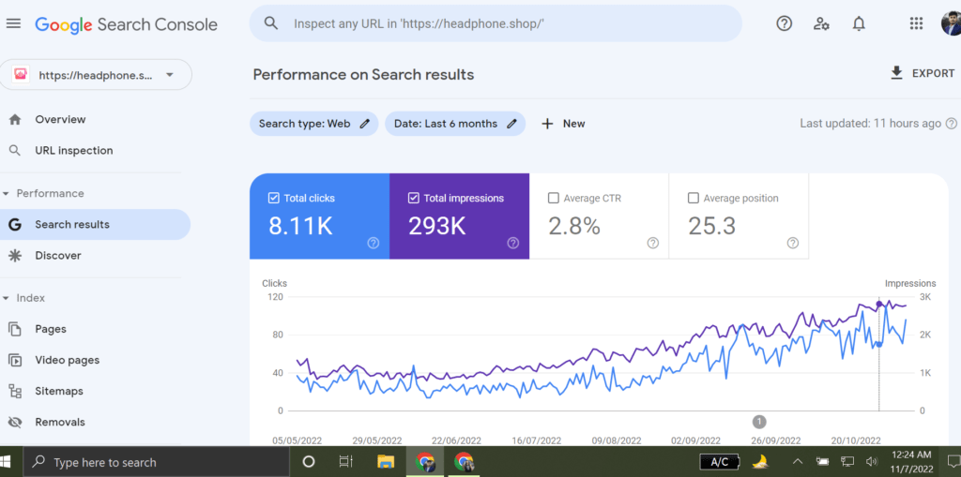This screenshot has height=477, width=961.
Task: Click the Search type: Web filter chip
Action: click(x=313, y=124)
